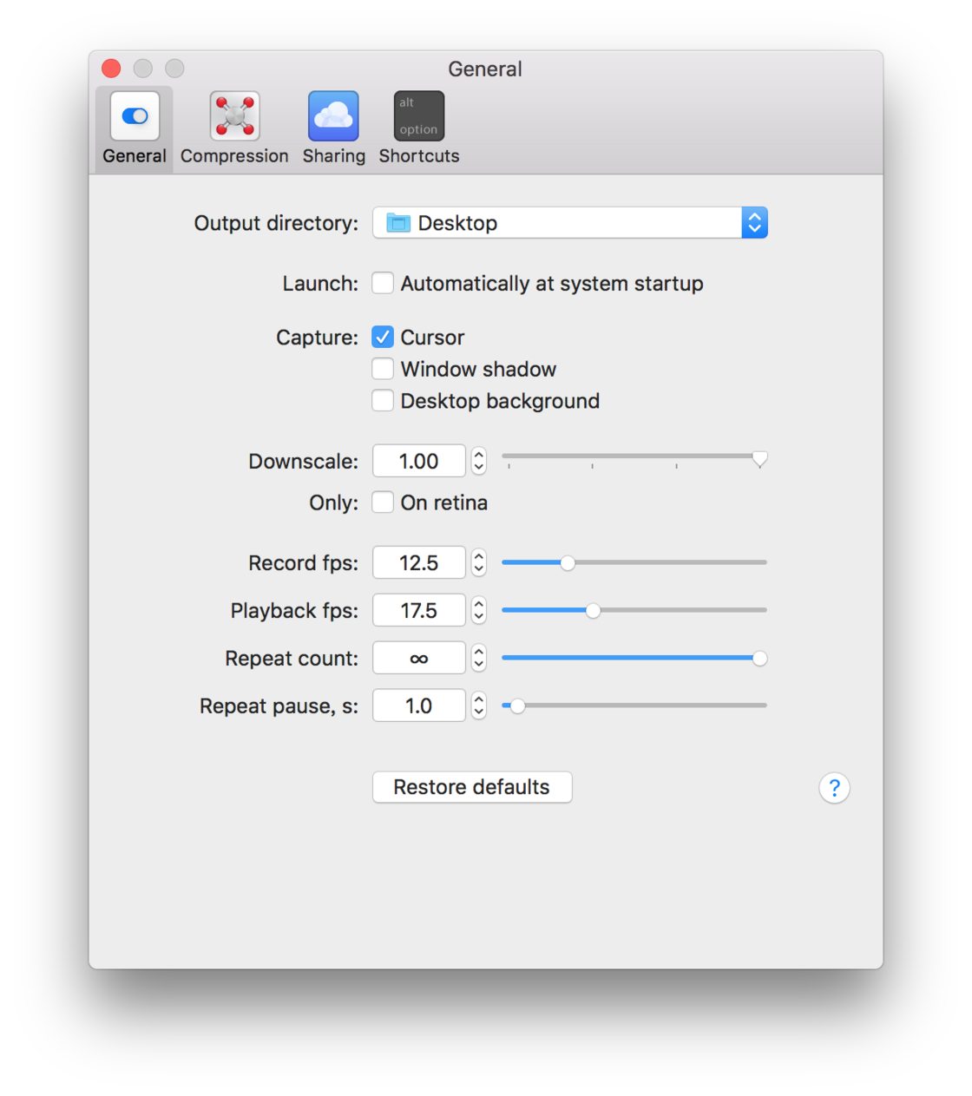Click the Record fps stepper arrows
972x1096 pixels.
click(x=479, y=563)
